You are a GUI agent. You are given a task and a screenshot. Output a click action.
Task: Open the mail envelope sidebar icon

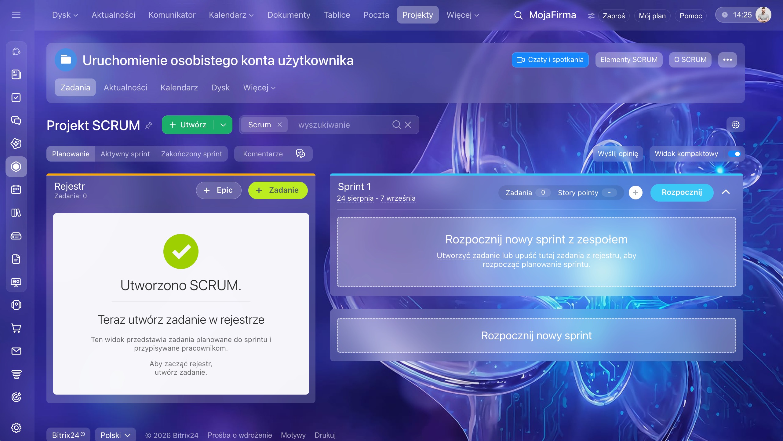pyautogui.click(x=16, y=351)
